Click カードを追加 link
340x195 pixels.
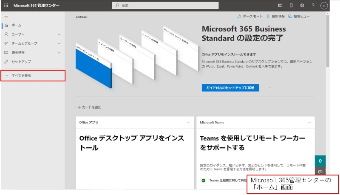(89, 107)
